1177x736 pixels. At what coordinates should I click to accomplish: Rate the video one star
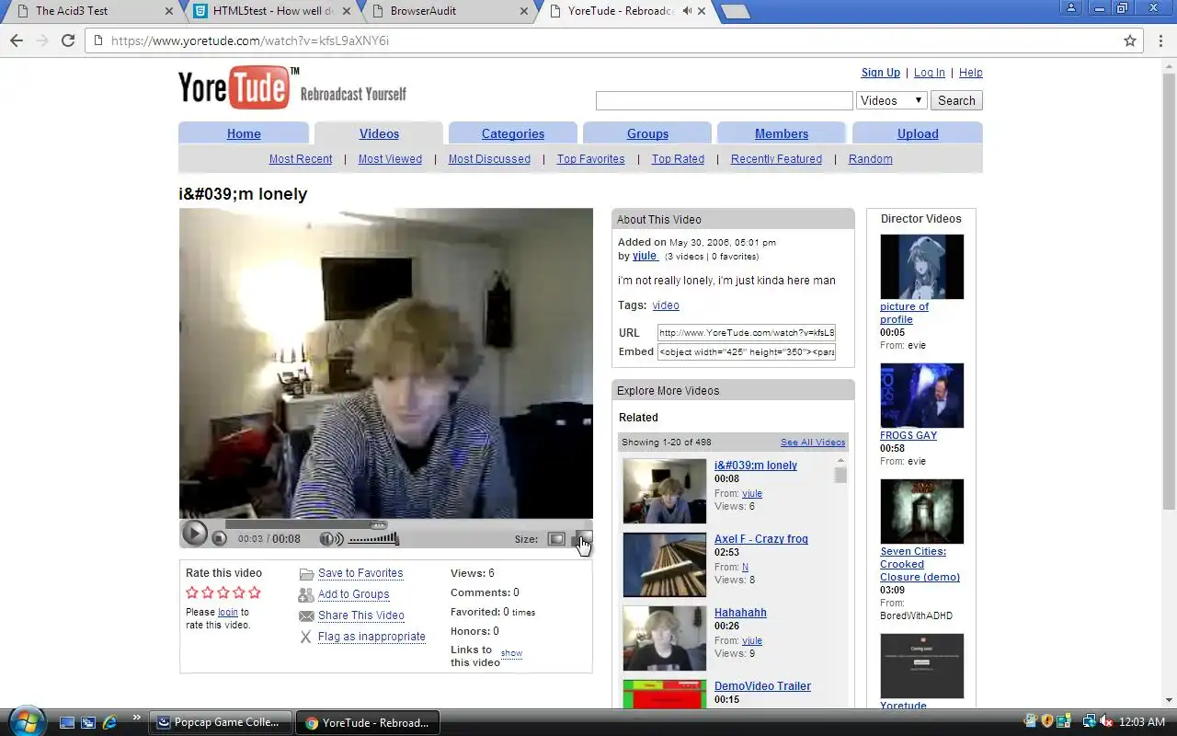pyautogui.click(x=192, y=592)
